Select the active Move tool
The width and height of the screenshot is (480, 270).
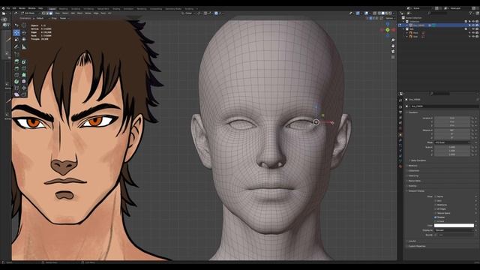(16, 33)
